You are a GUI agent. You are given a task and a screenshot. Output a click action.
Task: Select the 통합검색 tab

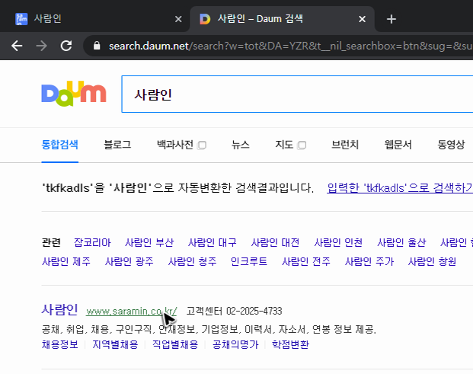[59, 145]
